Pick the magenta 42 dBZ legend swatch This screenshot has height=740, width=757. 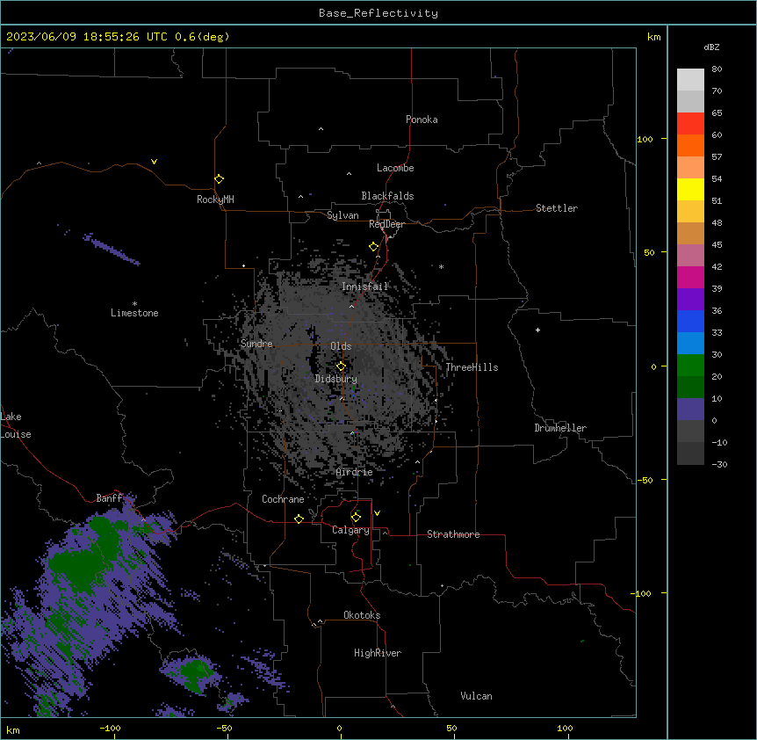point(690,277)
